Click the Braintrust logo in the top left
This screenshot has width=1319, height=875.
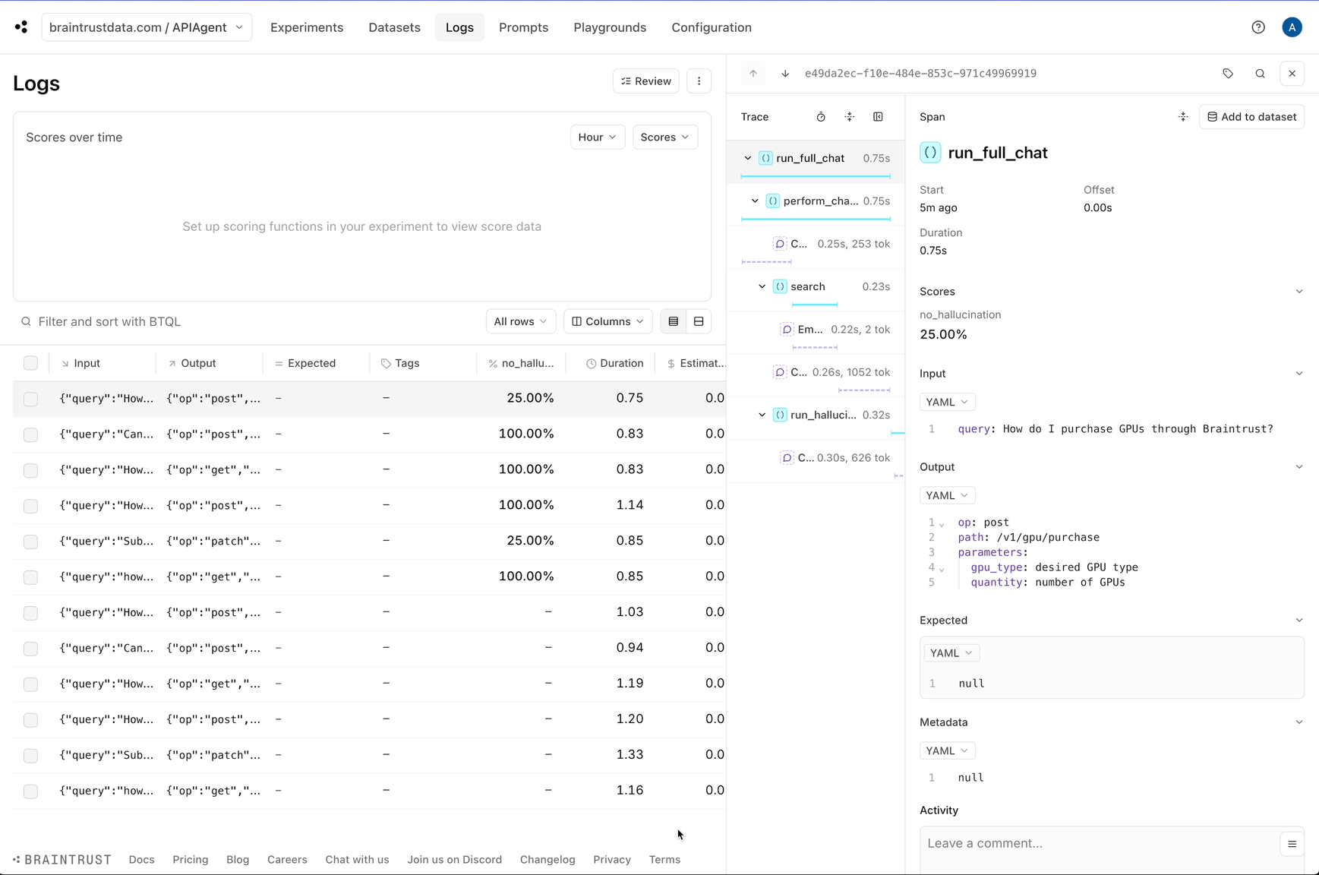point(21,27)
